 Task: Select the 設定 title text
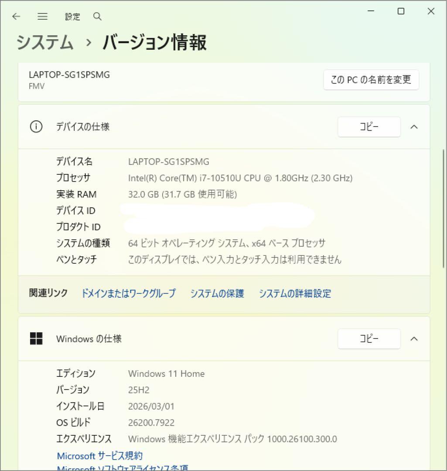point(72,17)
